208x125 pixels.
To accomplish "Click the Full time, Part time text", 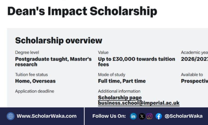I will 122,81.
